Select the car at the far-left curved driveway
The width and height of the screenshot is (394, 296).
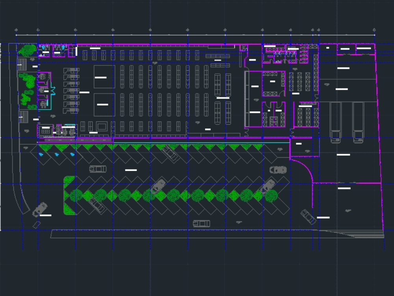pos(39,209)
